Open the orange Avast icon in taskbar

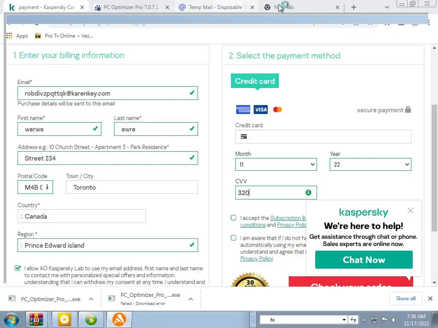(x=119, y=319)
